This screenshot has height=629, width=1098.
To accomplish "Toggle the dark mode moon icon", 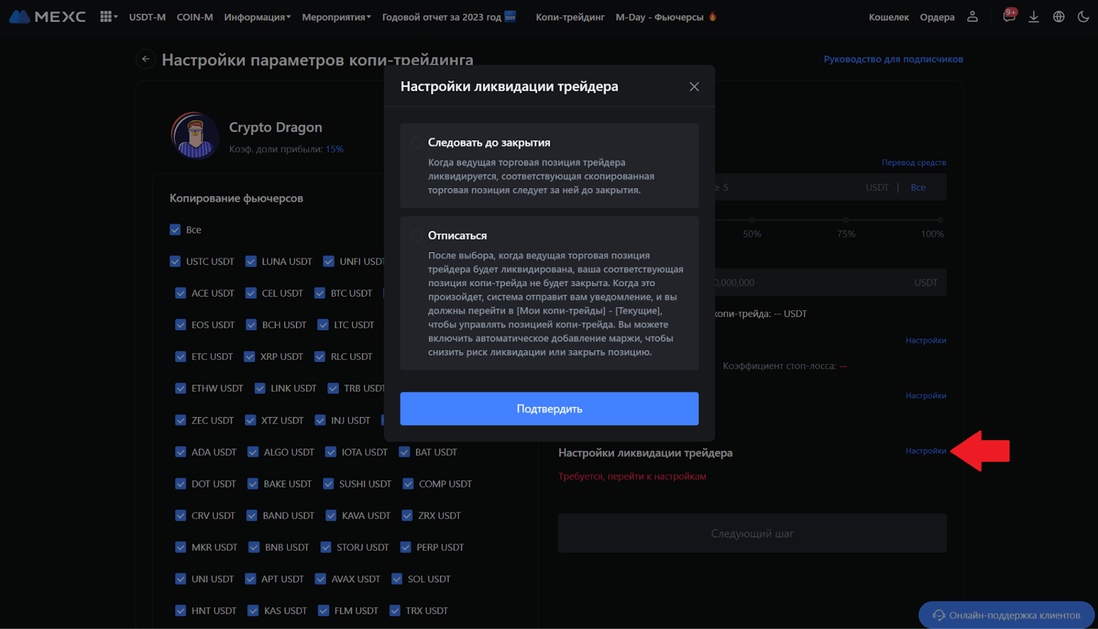I will point(1084,16).
